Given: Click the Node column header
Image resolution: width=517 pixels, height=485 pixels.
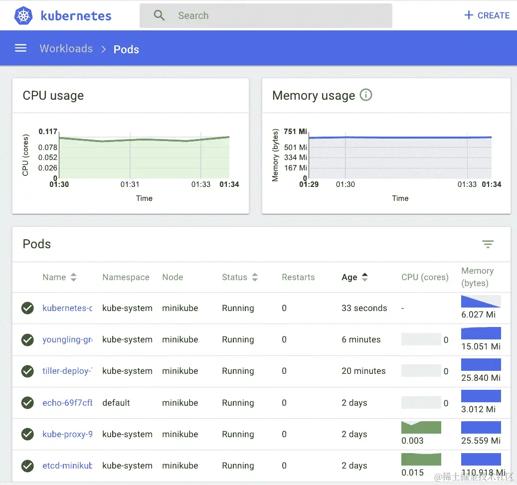Looking at the screenshot, I should coord(172,277).
